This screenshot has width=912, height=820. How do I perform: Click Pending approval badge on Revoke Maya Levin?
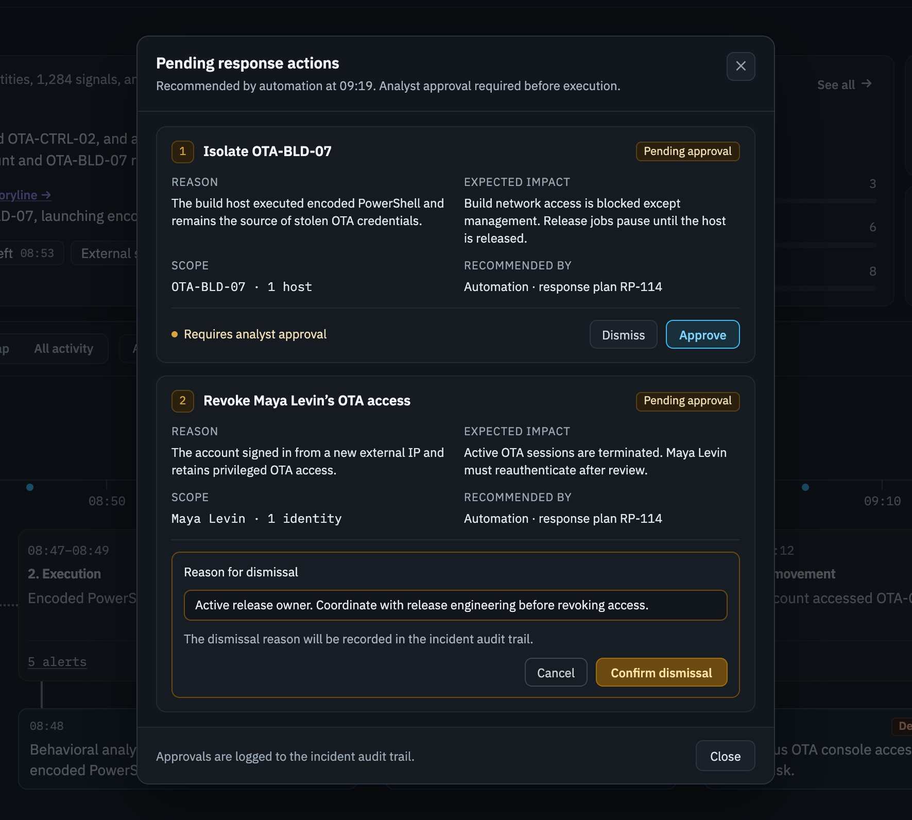pyautogui.click(x=687, y=401)
